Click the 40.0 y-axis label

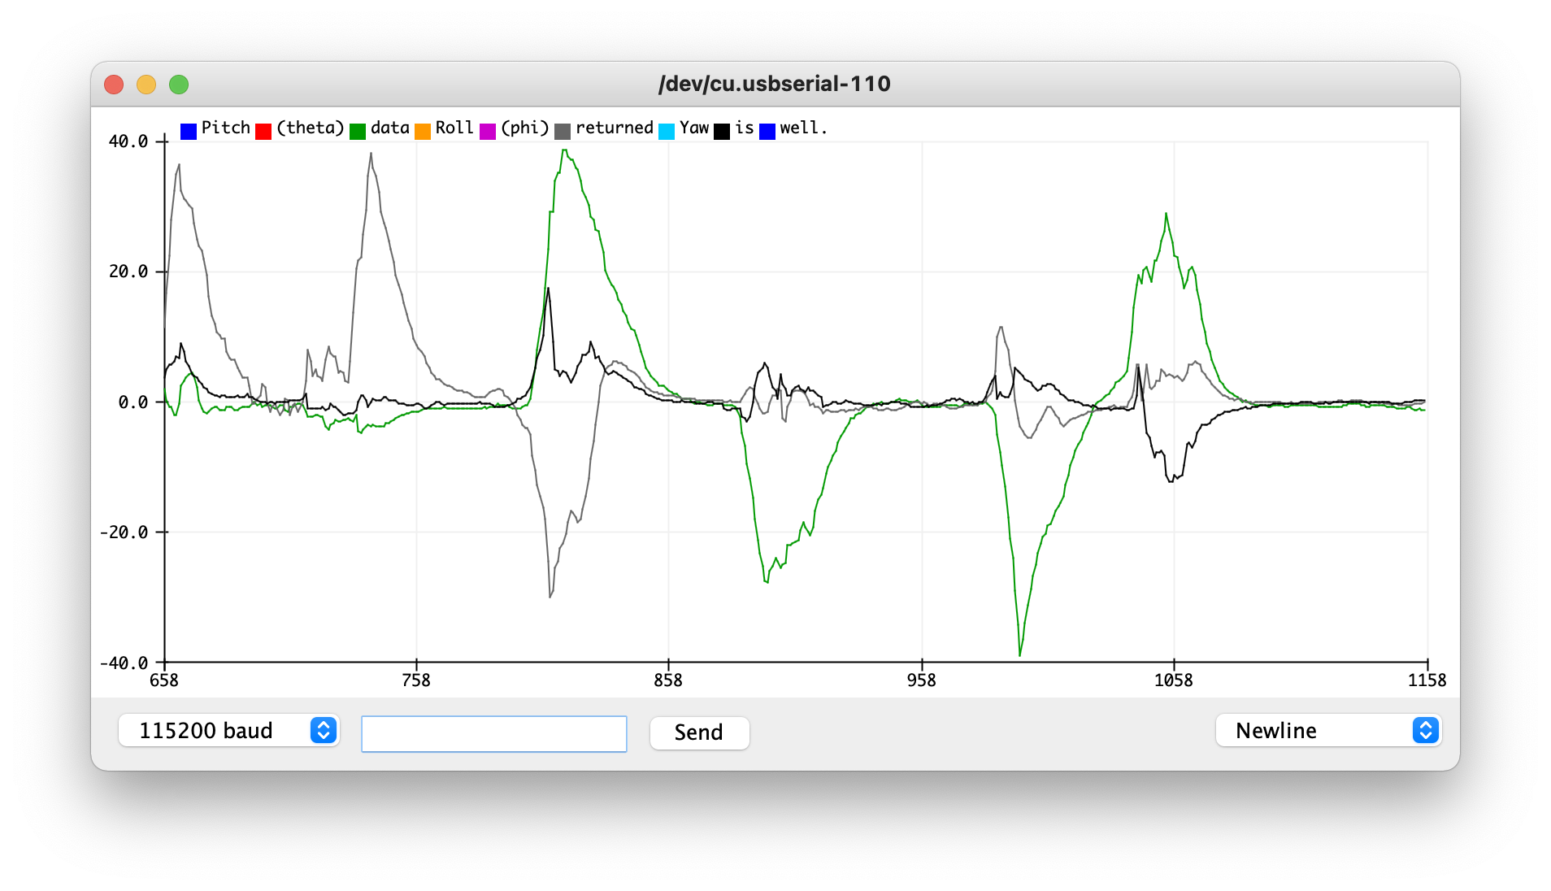[x=128, y=141]
